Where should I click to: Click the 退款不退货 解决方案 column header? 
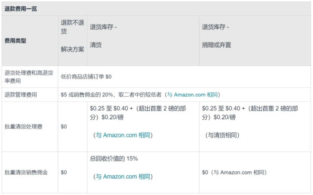click(72, 36)
